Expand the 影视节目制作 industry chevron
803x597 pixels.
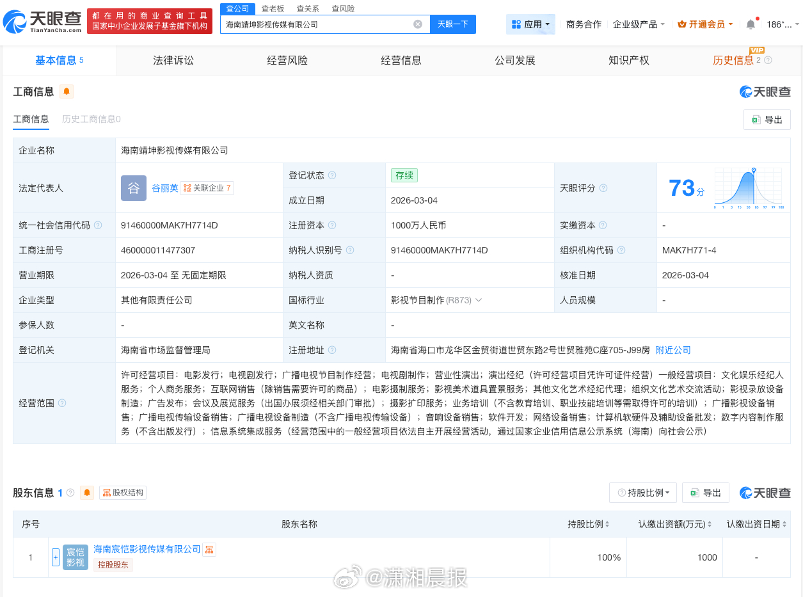(x=479, y=300)
